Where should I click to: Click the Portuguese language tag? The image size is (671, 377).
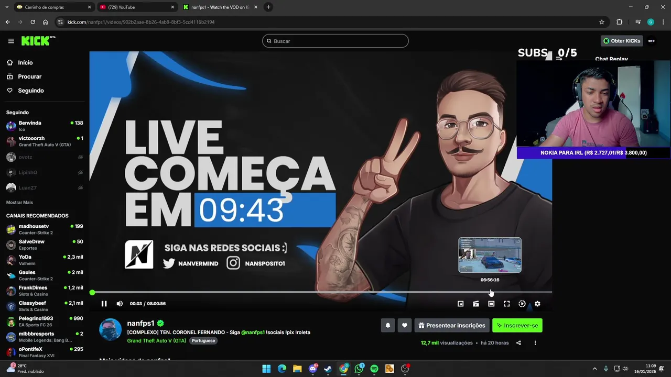pyautogui.click(x=203, y=340)
